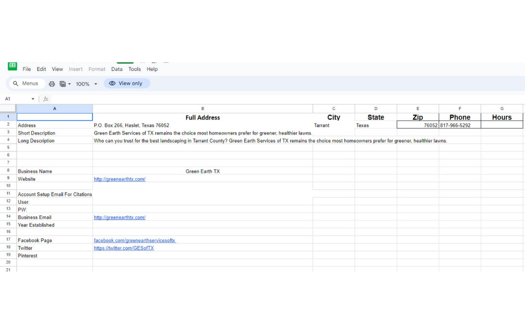Select column B header
Image resolution: width=525 pixels, height=328 pixels.
click(203, 108)
